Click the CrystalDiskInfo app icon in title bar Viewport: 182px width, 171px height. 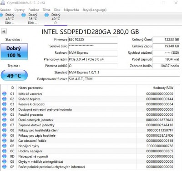(x=3, y=3)
